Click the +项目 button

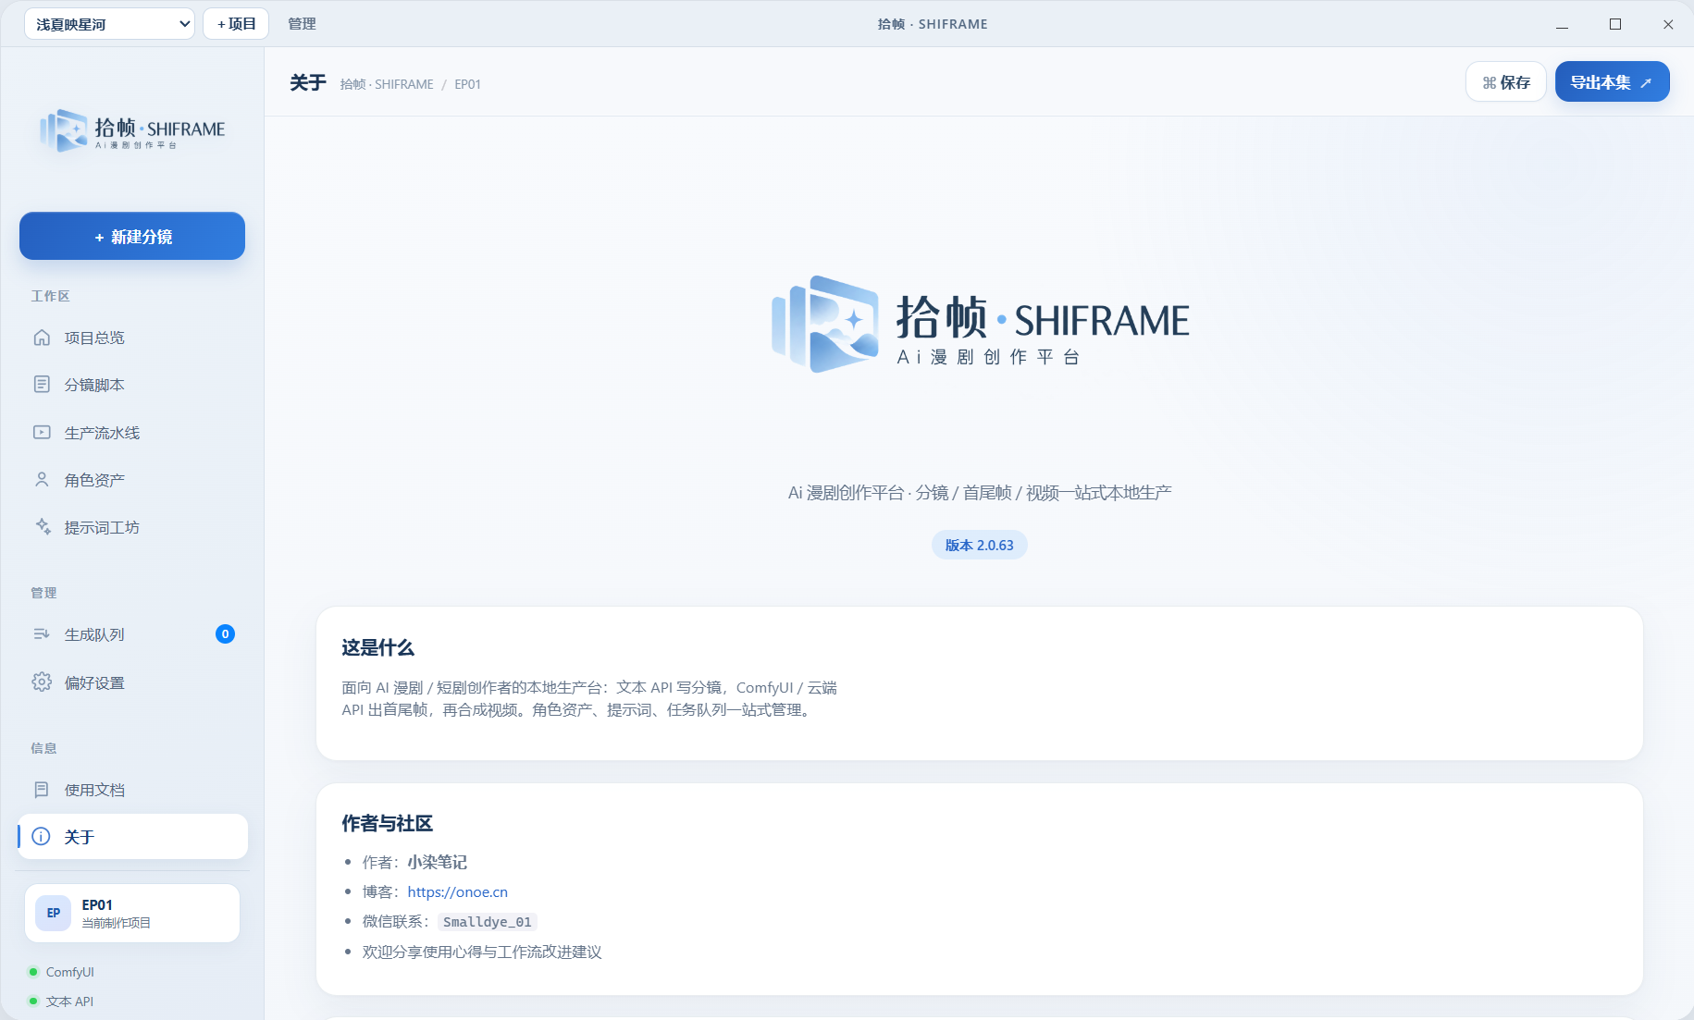(x=236, y=24)
